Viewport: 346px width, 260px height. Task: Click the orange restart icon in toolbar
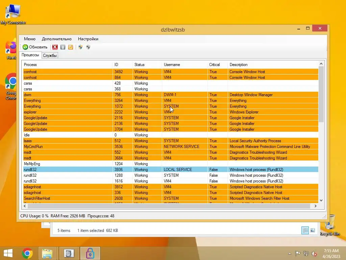click(71, 47)
